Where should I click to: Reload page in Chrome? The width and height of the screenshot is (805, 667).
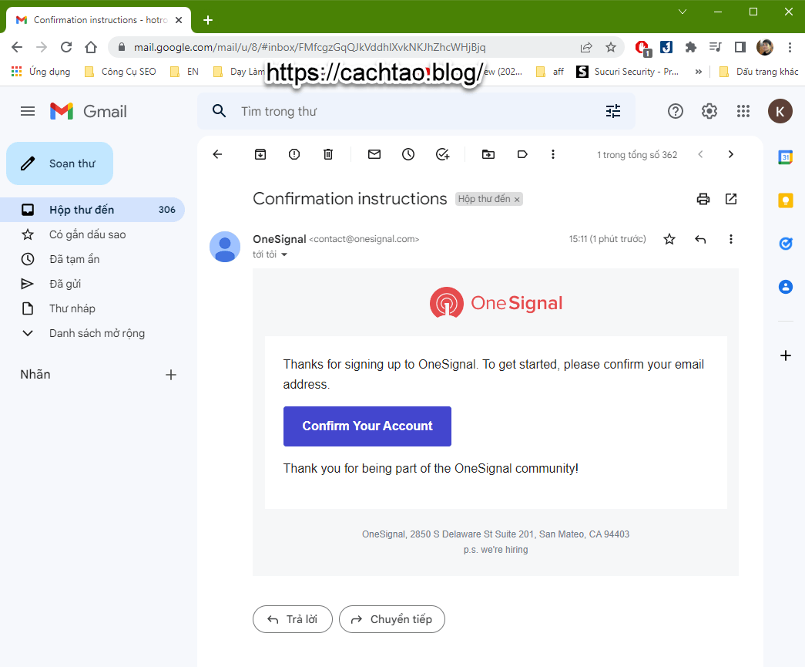(x=66, y=47)
